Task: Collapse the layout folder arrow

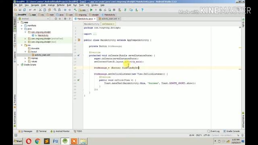Action: pyautogui.click(x=25, y=52)
